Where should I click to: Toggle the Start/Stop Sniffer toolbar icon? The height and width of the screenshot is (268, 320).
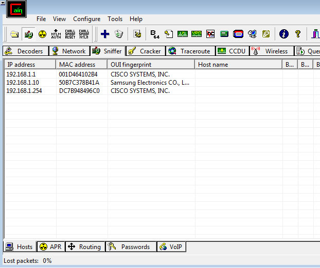click(x=29, y=34)
